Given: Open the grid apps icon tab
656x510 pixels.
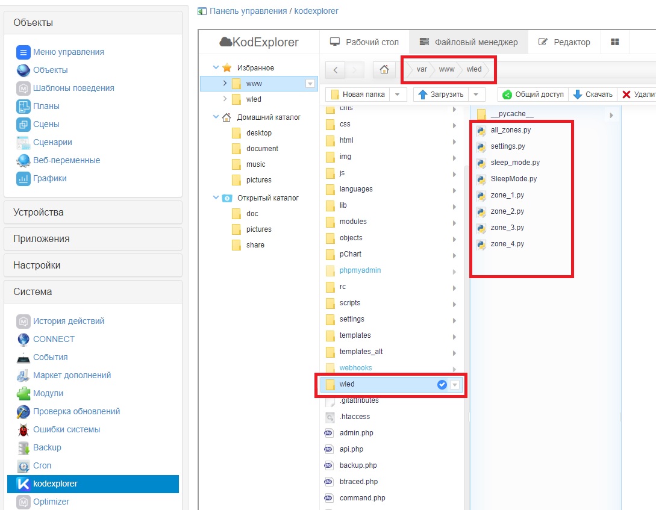Looking at the screenshot, I should 615,42.
